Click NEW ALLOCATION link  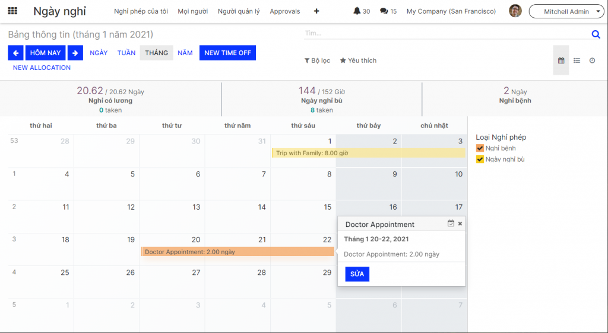click(x=42, y=68)
